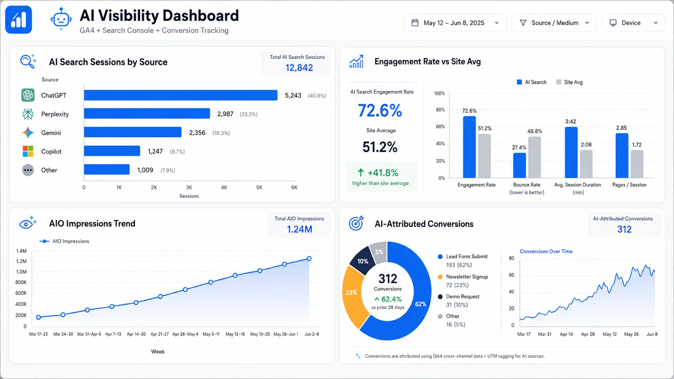
Task: Click the GA4 + Search Console subtitle
Action: (x=154, y=30)
